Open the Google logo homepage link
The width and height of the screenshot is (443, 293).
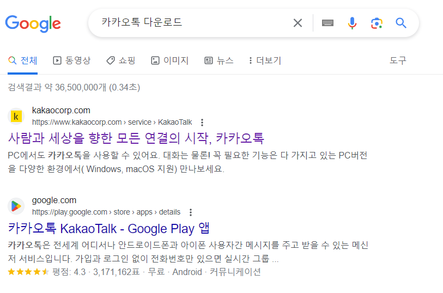(x=33, y=24)
